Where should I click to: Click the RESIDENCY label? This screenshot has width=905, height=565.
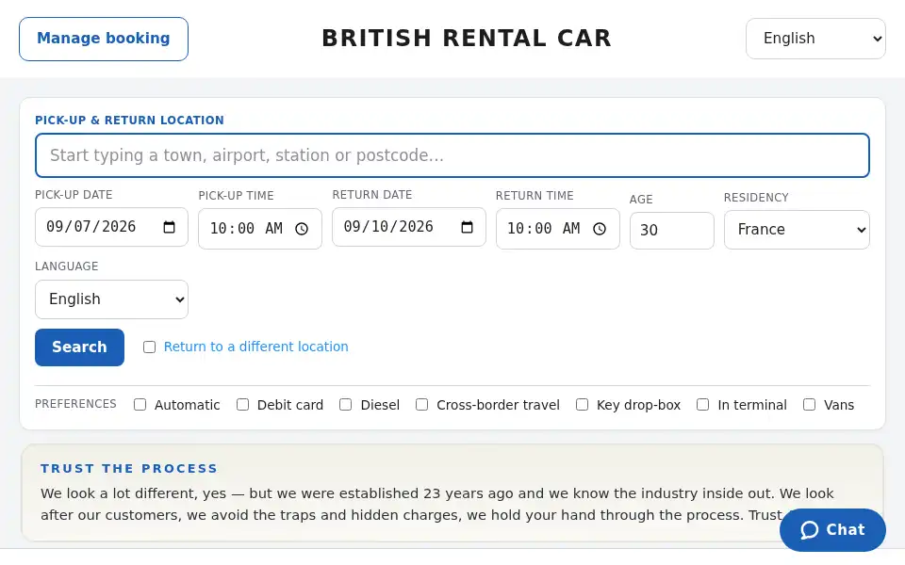click(x=756, y=198)
